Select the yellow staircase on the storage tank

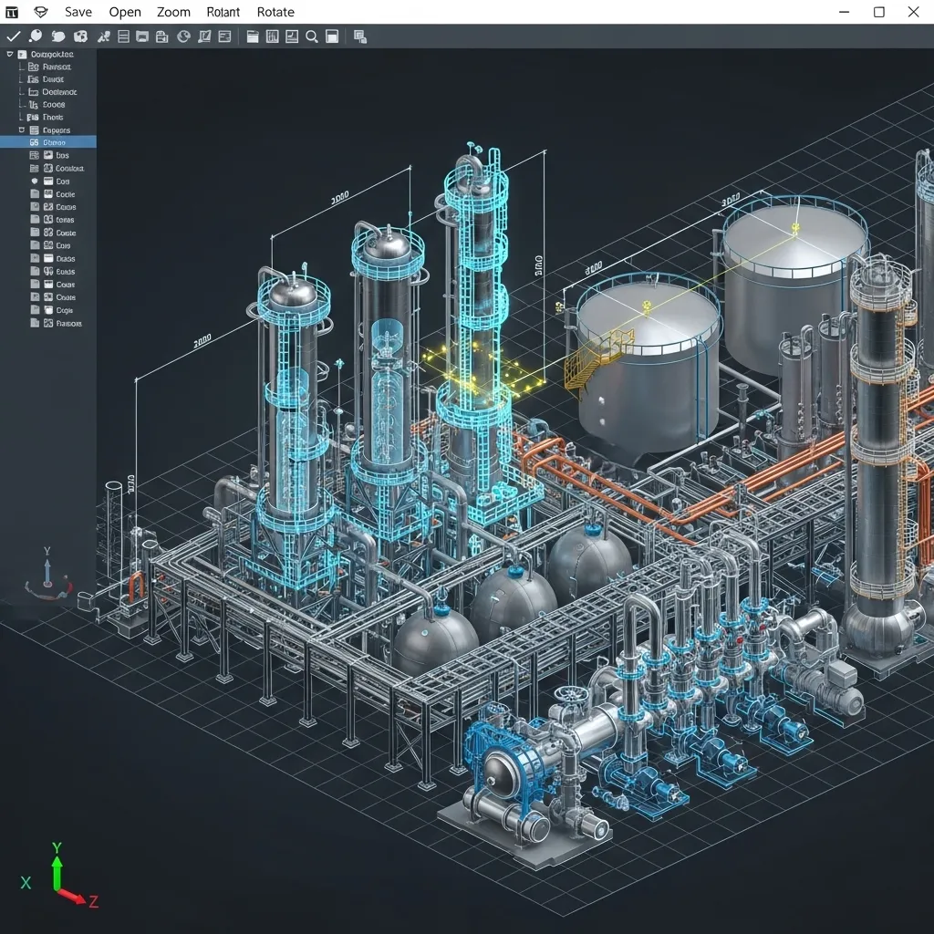pyautogui.click(x=597, y=359)
